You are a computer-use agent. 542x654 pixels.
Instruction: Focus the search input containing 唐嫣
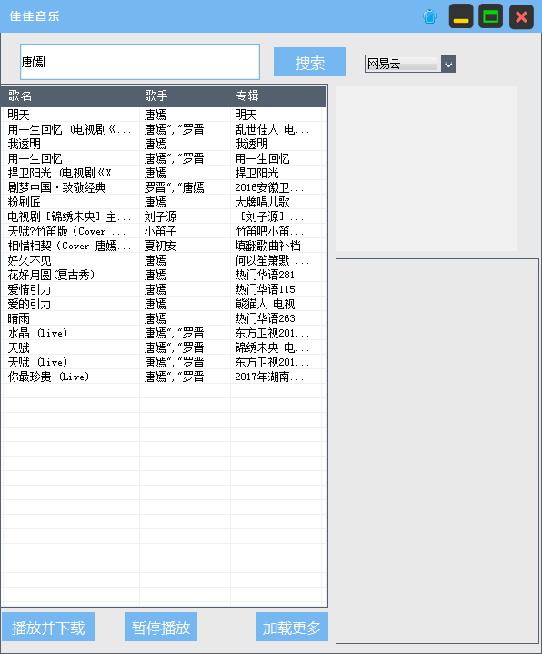[x=140, y=62]
